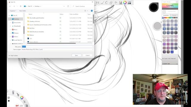
Task: Sort files by Status column
Action: pyautogui.click(x=61, y=14)
